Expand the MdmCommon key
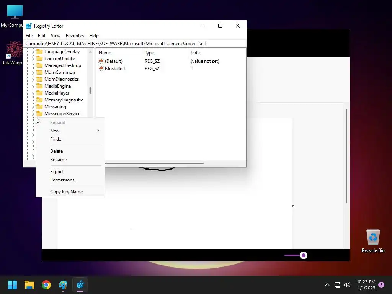The image size is (392, 294). [33, 72]
